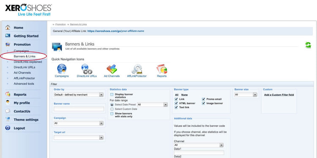Enable Display banner statistics checkbox

[x=112, y=94]
